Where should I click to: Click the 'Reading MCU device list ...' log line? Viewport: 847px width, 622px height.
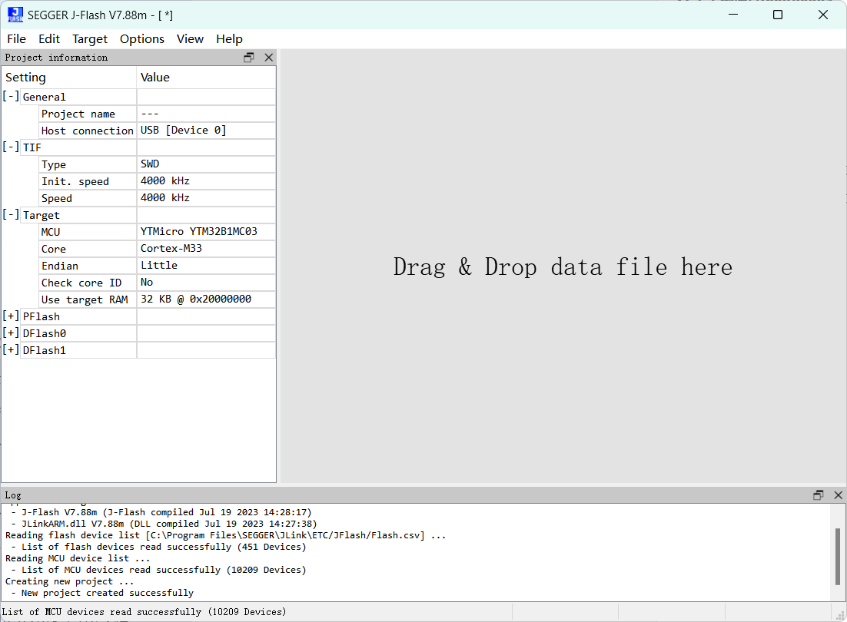[78, 558]
